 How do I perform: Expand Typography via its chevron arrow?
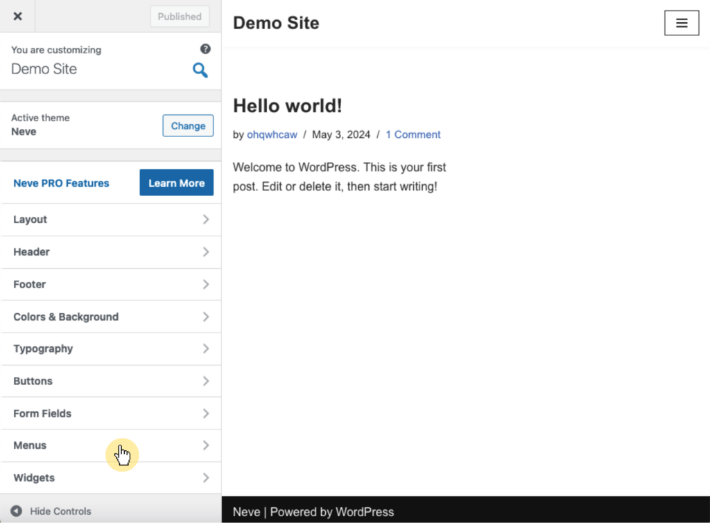(206, 349)
